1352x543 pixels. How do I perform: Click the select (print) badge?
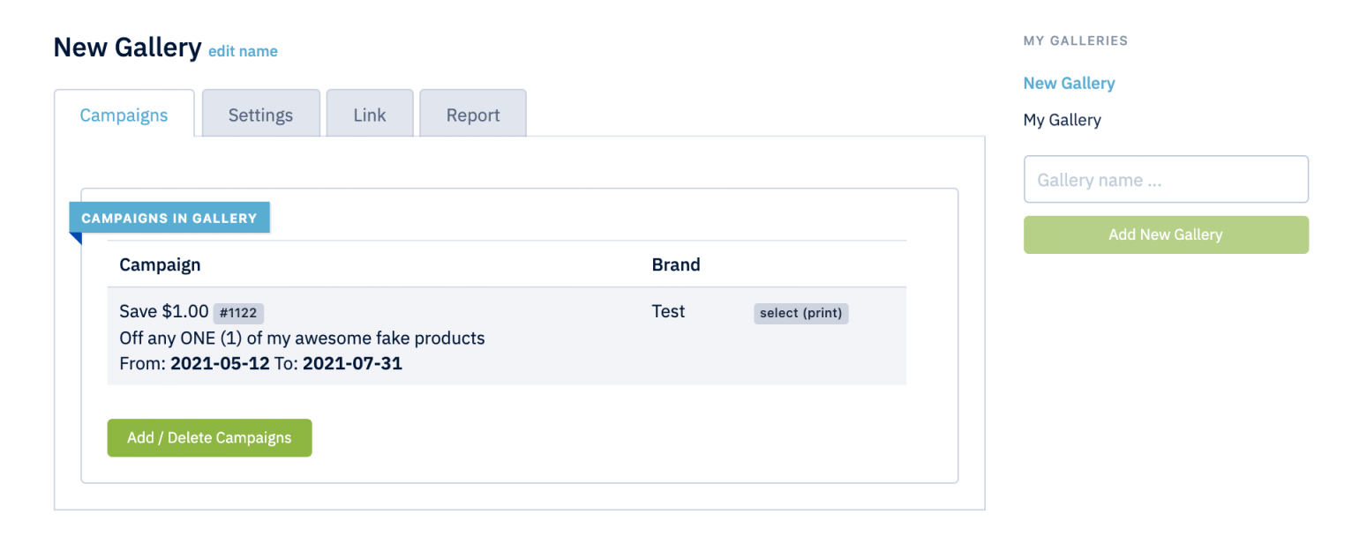800,313
